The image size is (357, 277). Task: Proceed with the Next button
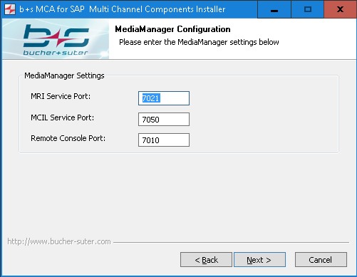pyautogui.click(x=259, y=260)
